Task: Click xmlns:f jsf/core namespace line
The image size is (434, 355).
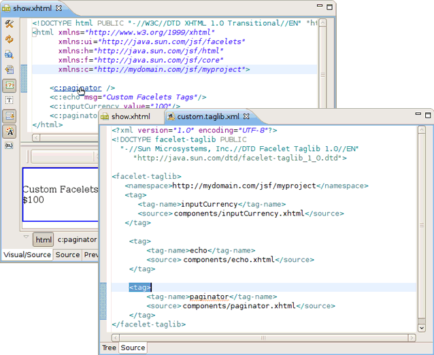Action: [x=141, y=61]
